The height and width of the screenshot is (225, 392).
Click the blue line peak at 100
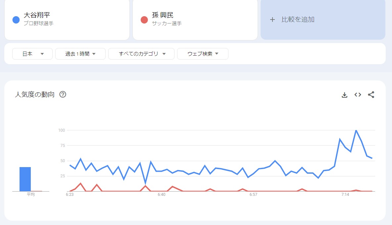coord(356,130)
